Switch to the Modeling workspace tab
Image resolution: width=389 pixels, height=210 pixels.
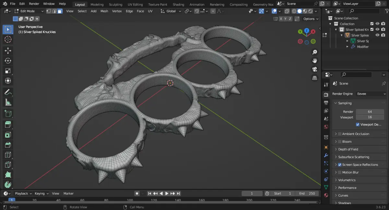tap(97, 5)
